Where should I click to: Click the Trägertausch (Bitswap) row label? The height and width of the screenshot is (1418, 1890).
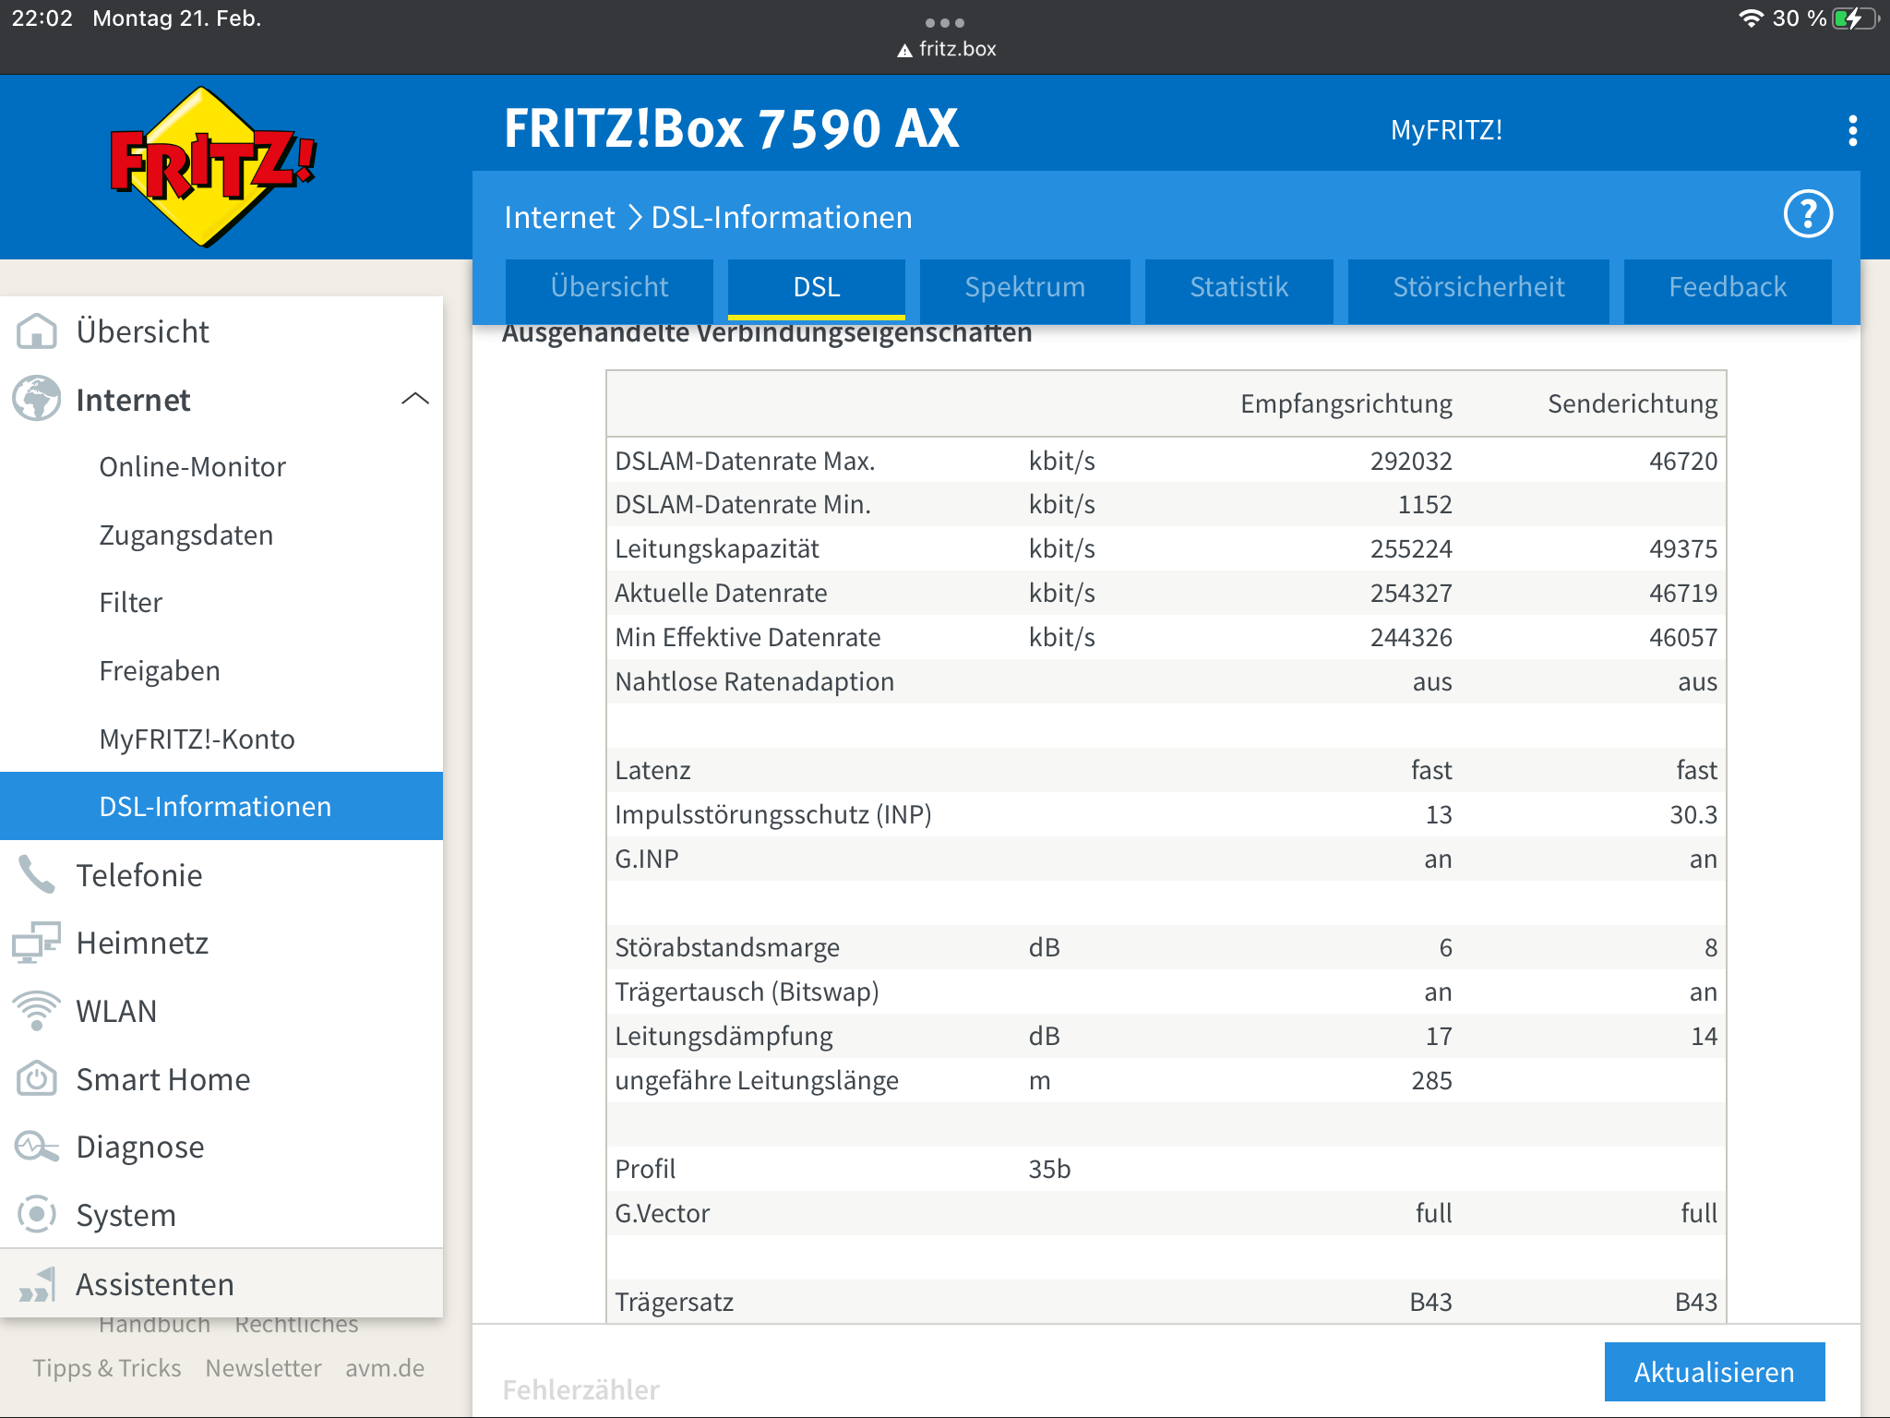747,991
